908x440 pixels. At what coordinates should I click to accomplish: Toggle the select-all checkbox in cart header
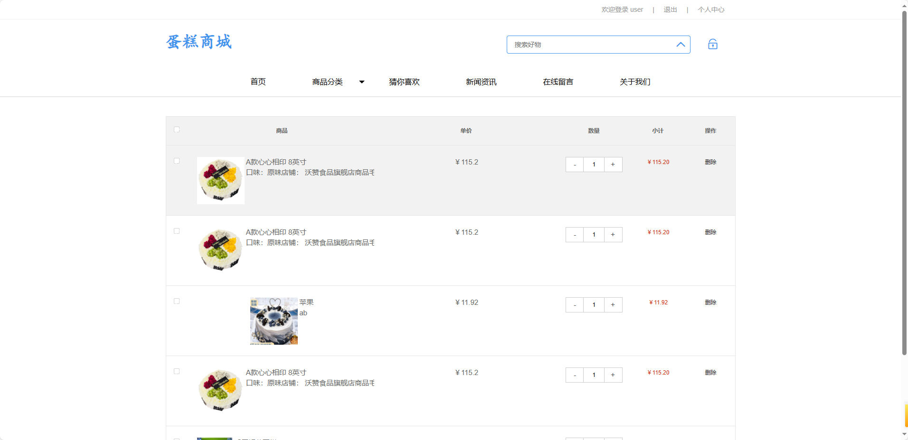click(177, 129)
